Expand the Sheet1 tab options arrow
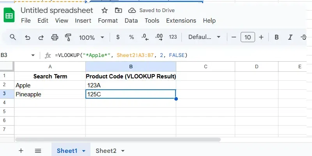312x156 pixels. 84,151
